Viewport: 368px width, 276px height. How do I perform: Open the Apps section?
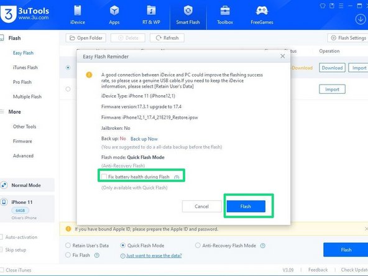[x=114, y=14]
